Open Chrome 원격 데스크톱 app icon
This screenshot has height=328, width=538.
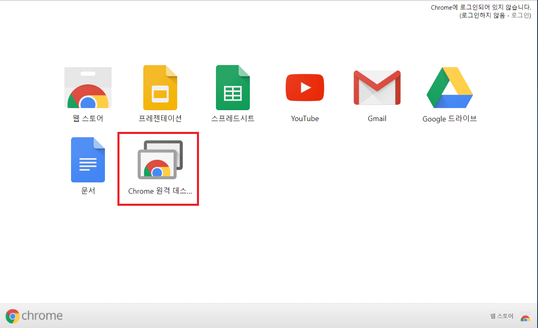[x=160, y=160]
